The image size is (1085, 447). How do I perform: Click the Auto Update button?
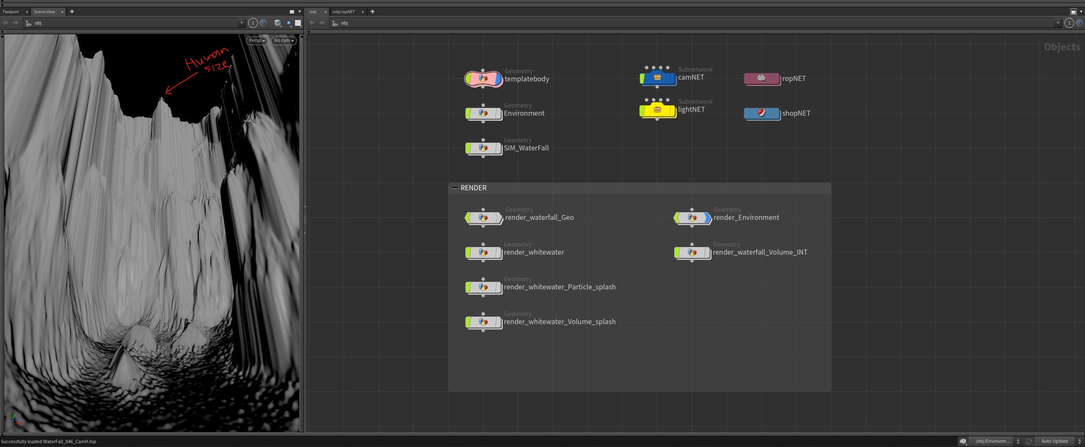click(1054, 441)
